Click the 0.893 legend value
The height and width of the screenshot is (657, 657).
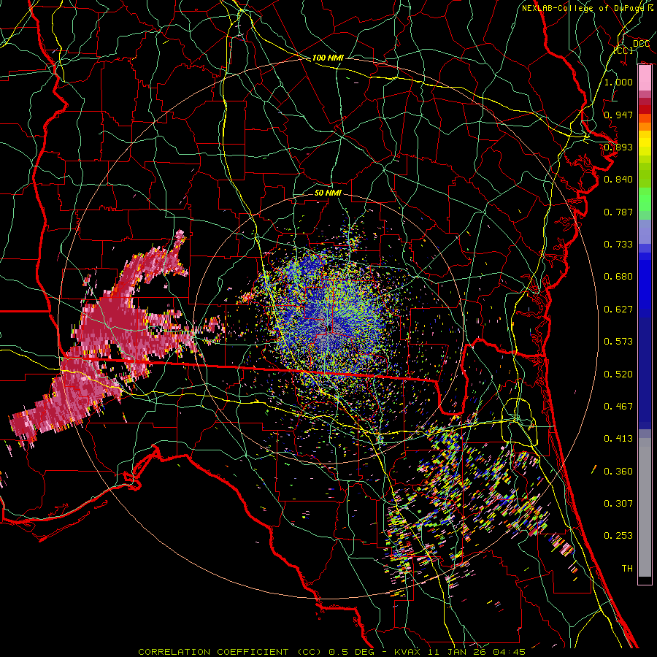(618, 147)
